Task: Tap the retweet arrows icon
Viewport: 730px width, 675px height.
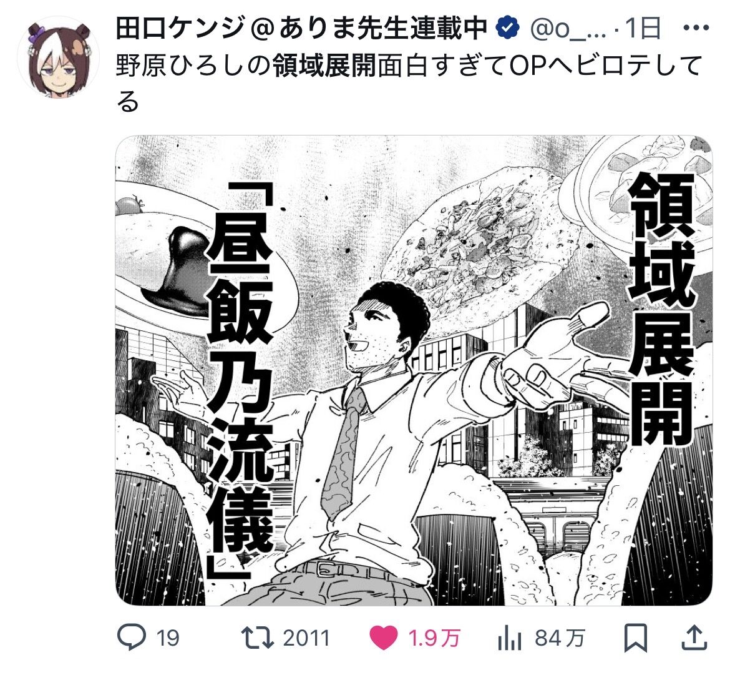Action: (x=257, y=638)
